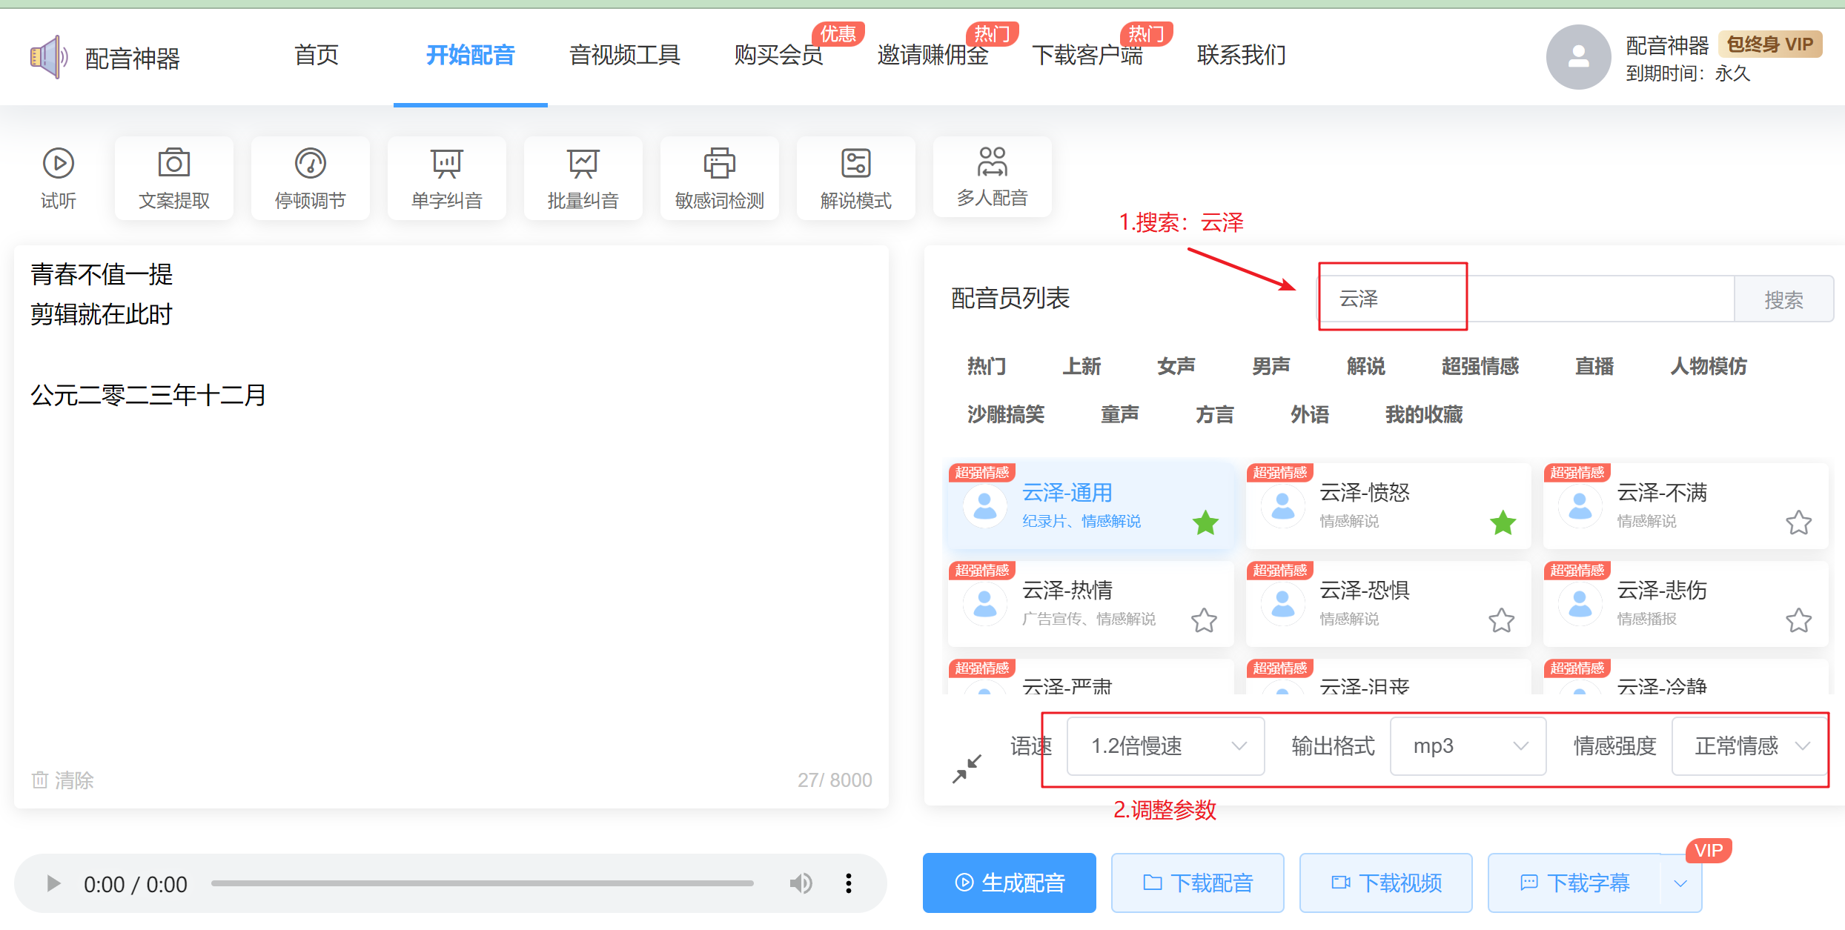
Task: Select the 超强情感 voice category
Action: tap(1480, 366)
